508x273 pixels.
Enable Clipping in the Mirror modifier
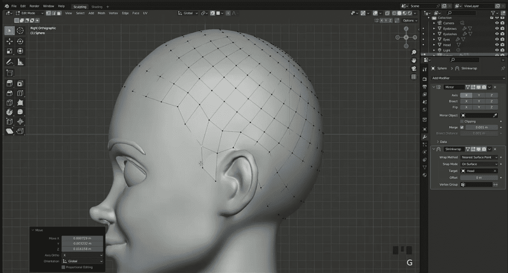click(461, 121)
